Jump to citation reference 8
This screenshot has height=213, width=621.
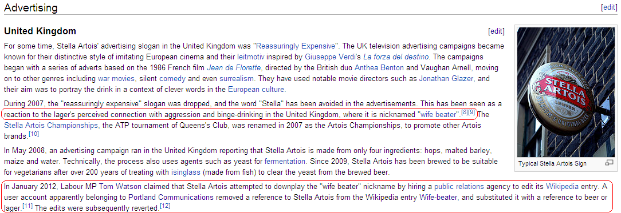coord(465,113)
